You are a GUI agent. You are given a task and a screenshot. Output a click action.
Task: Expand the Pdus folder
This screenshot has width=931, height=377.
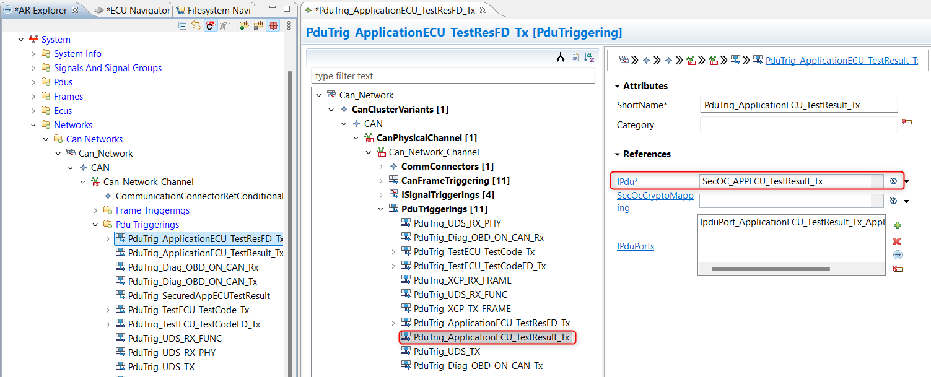[33, 82]
